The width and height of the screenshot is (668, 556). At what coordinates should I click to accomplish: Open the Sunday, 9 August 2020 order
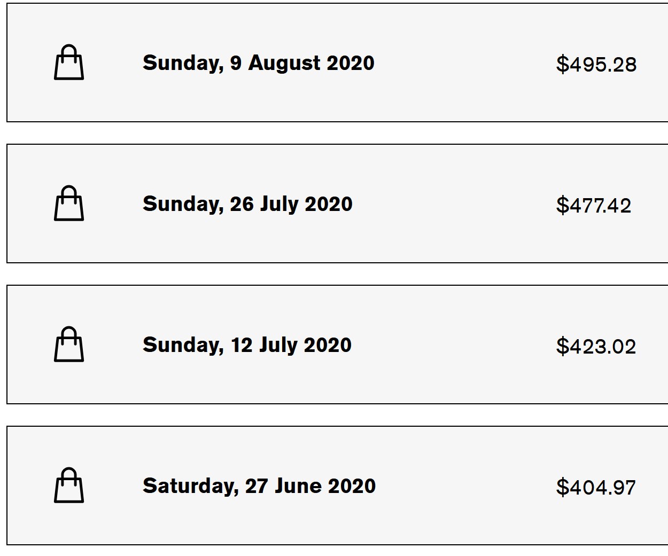tap(259, 63)
